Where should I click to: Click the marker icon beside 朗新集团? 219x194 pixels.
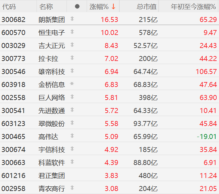tap(72, 19)
